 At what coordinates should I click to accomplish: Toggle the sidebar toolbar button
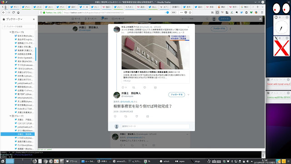coord(217,12)
